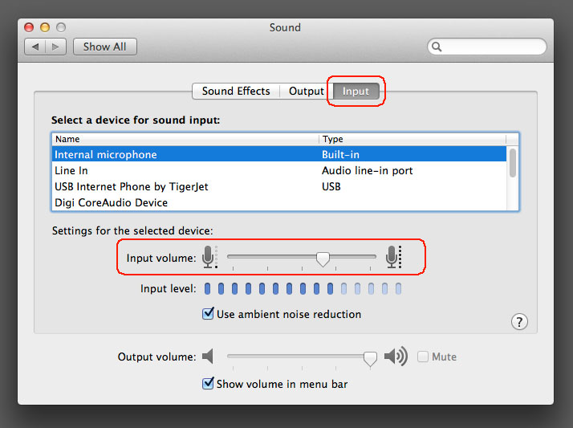Minimize the Sound window with yellow button

tap(45, 27)
